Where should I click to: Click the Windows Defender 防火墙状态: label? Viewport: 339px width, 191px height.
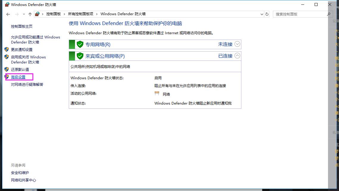pos(97,78)
